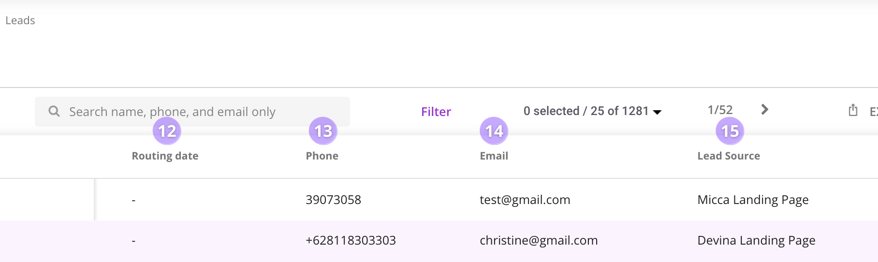Click phone number 39073058
Screen dimensions: 878x262
(x=333, y=200)
